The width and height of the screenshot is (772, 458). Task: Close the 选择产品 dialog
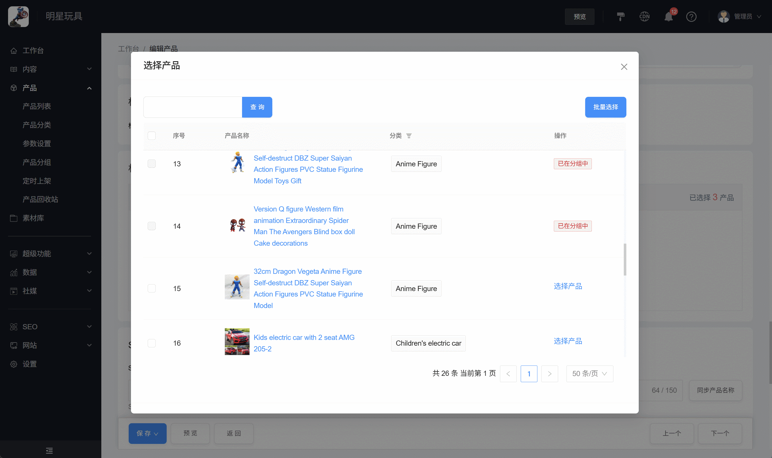(x=624, y=67)
